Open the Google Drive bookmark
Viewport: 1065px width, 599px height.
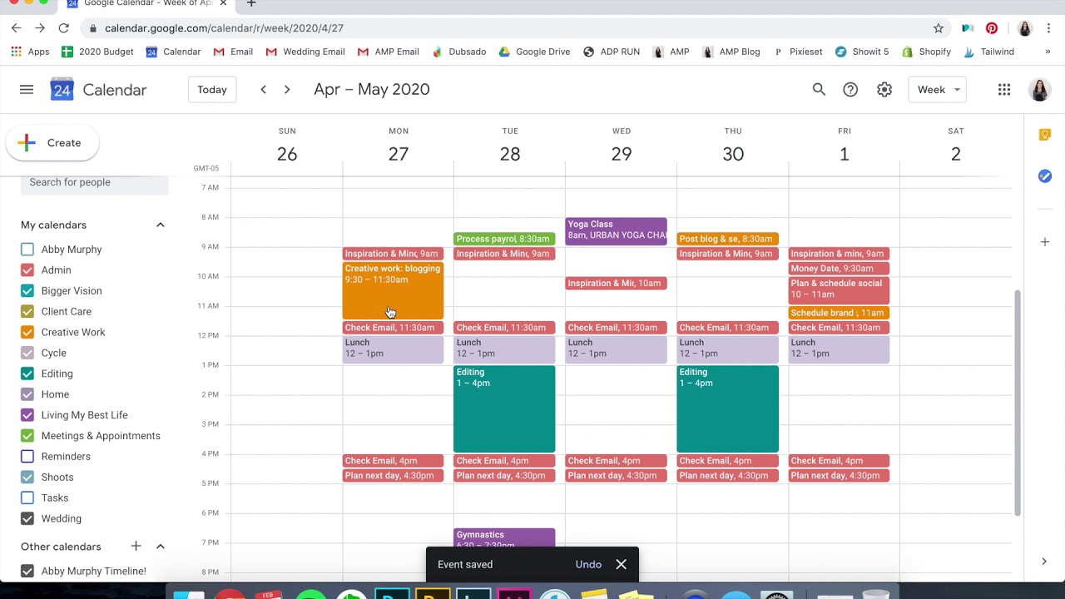534,52
